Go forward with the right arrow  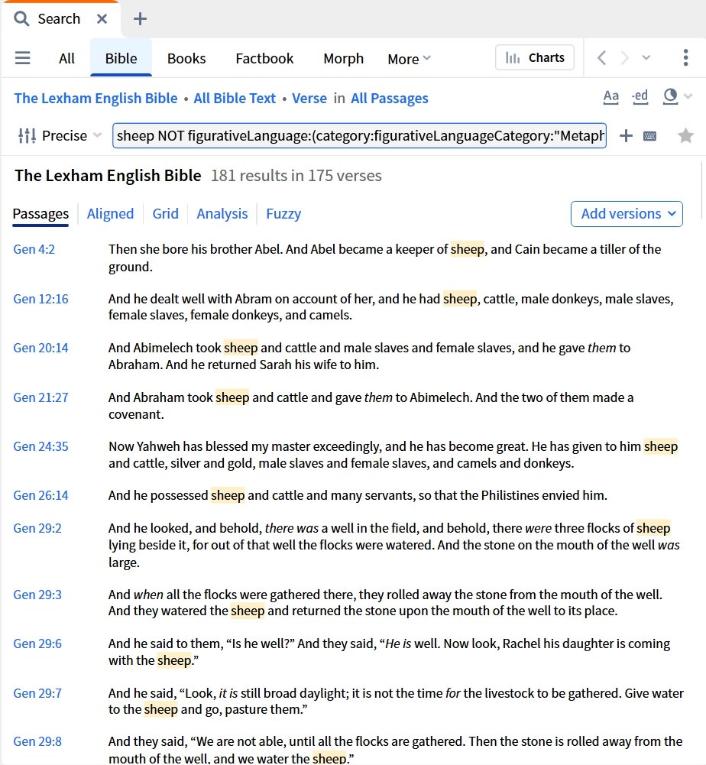point(624,57)
